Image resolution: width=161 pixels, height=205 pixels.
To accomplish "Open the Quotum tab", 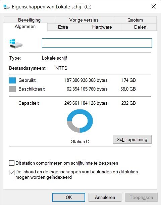I will click(x=135, y=20).
